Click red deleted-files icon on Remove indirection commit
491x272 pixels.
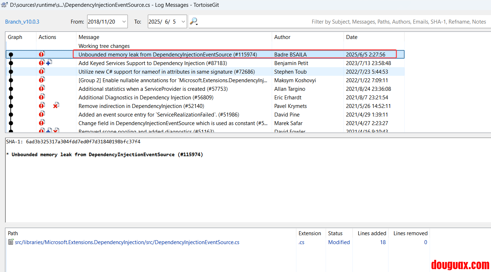point(56,106)
